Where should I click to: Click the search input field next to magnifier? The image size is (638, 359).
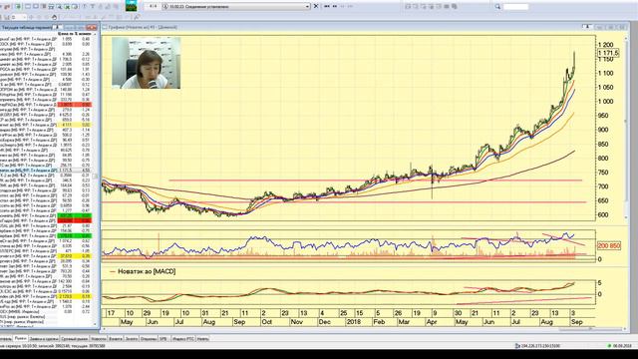pos(515,7)
